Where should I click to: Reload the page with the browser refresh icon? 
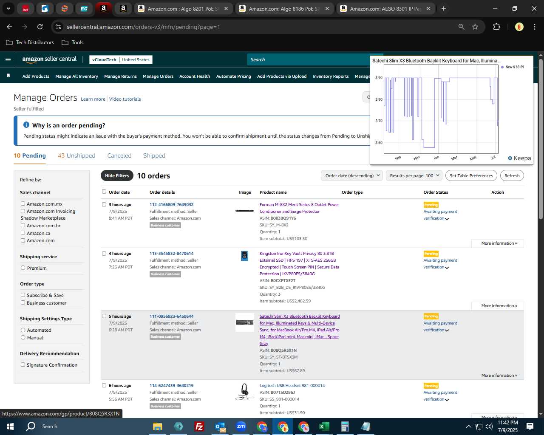coord(40,27)
